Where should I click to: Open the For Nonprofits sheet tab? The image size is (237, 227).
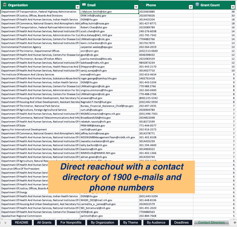[x=71, y=223]
